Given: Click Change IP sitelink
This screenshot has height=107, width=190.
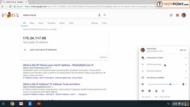Looking at the screenshot, I should [x=83, y=94].
